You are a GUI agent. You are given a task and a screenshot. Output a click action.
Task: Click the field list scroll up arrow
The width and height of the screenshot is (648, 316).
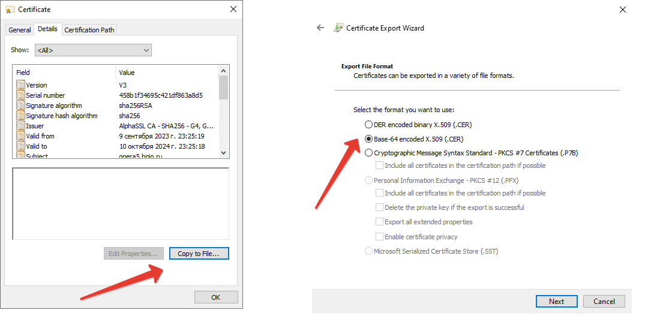pyautogui.click(x=224, y=71)
